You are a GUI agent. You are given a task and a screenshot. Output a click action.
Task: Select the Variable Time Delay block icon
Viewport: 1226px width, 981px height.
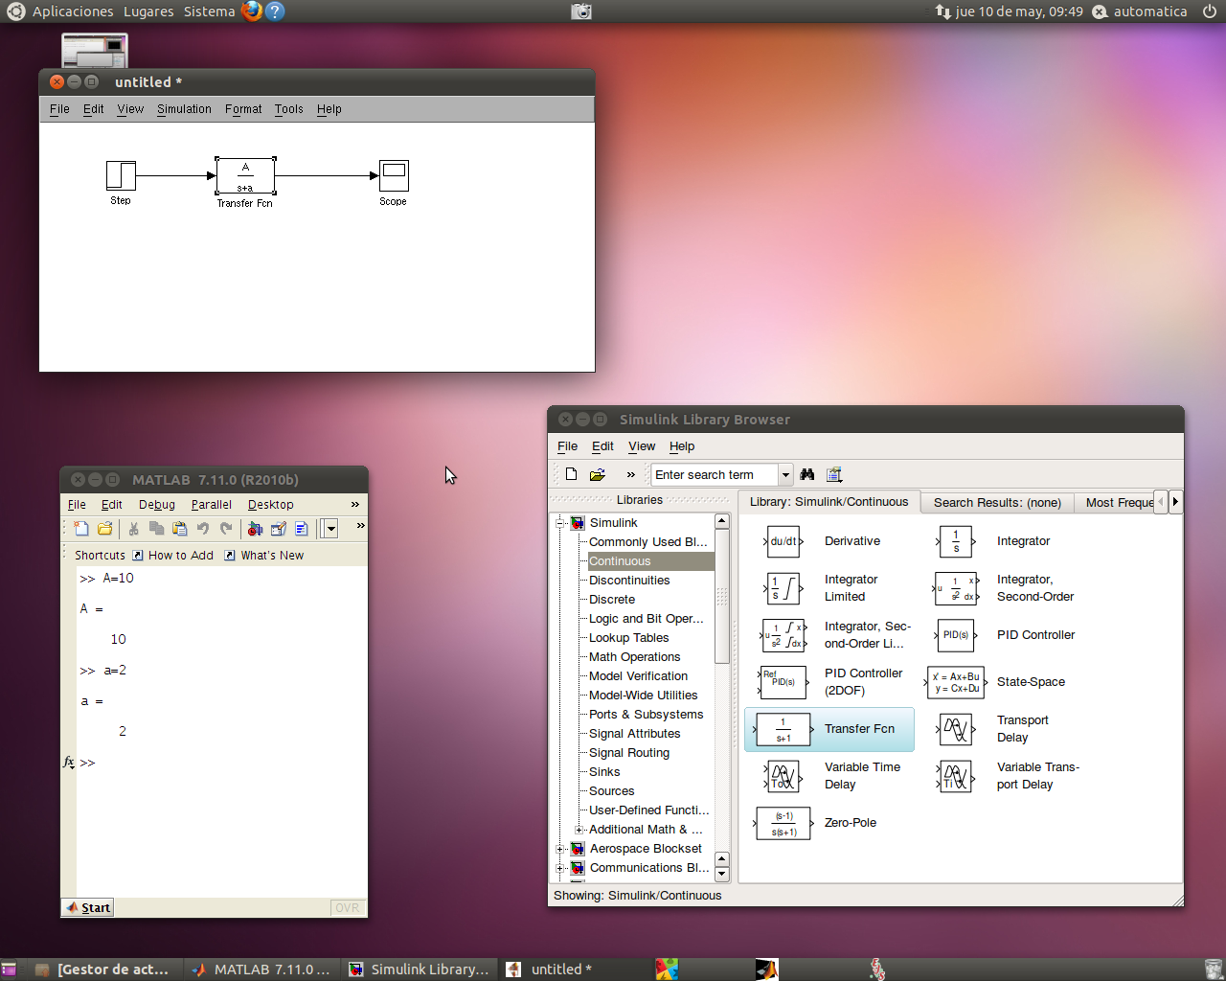pos(783,776)
